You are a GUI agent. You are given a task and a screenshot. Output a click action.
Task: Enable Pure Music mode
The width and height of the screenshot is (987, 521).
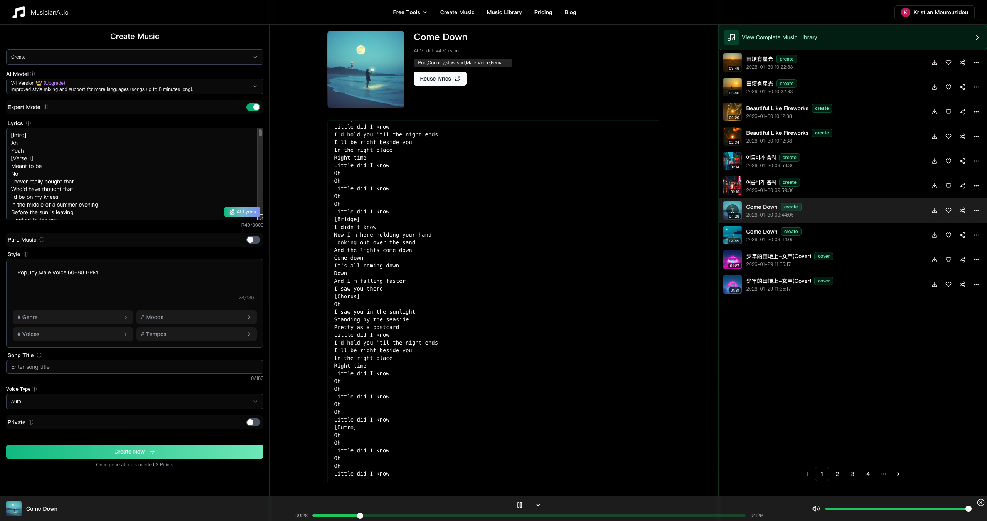(253, 239)
